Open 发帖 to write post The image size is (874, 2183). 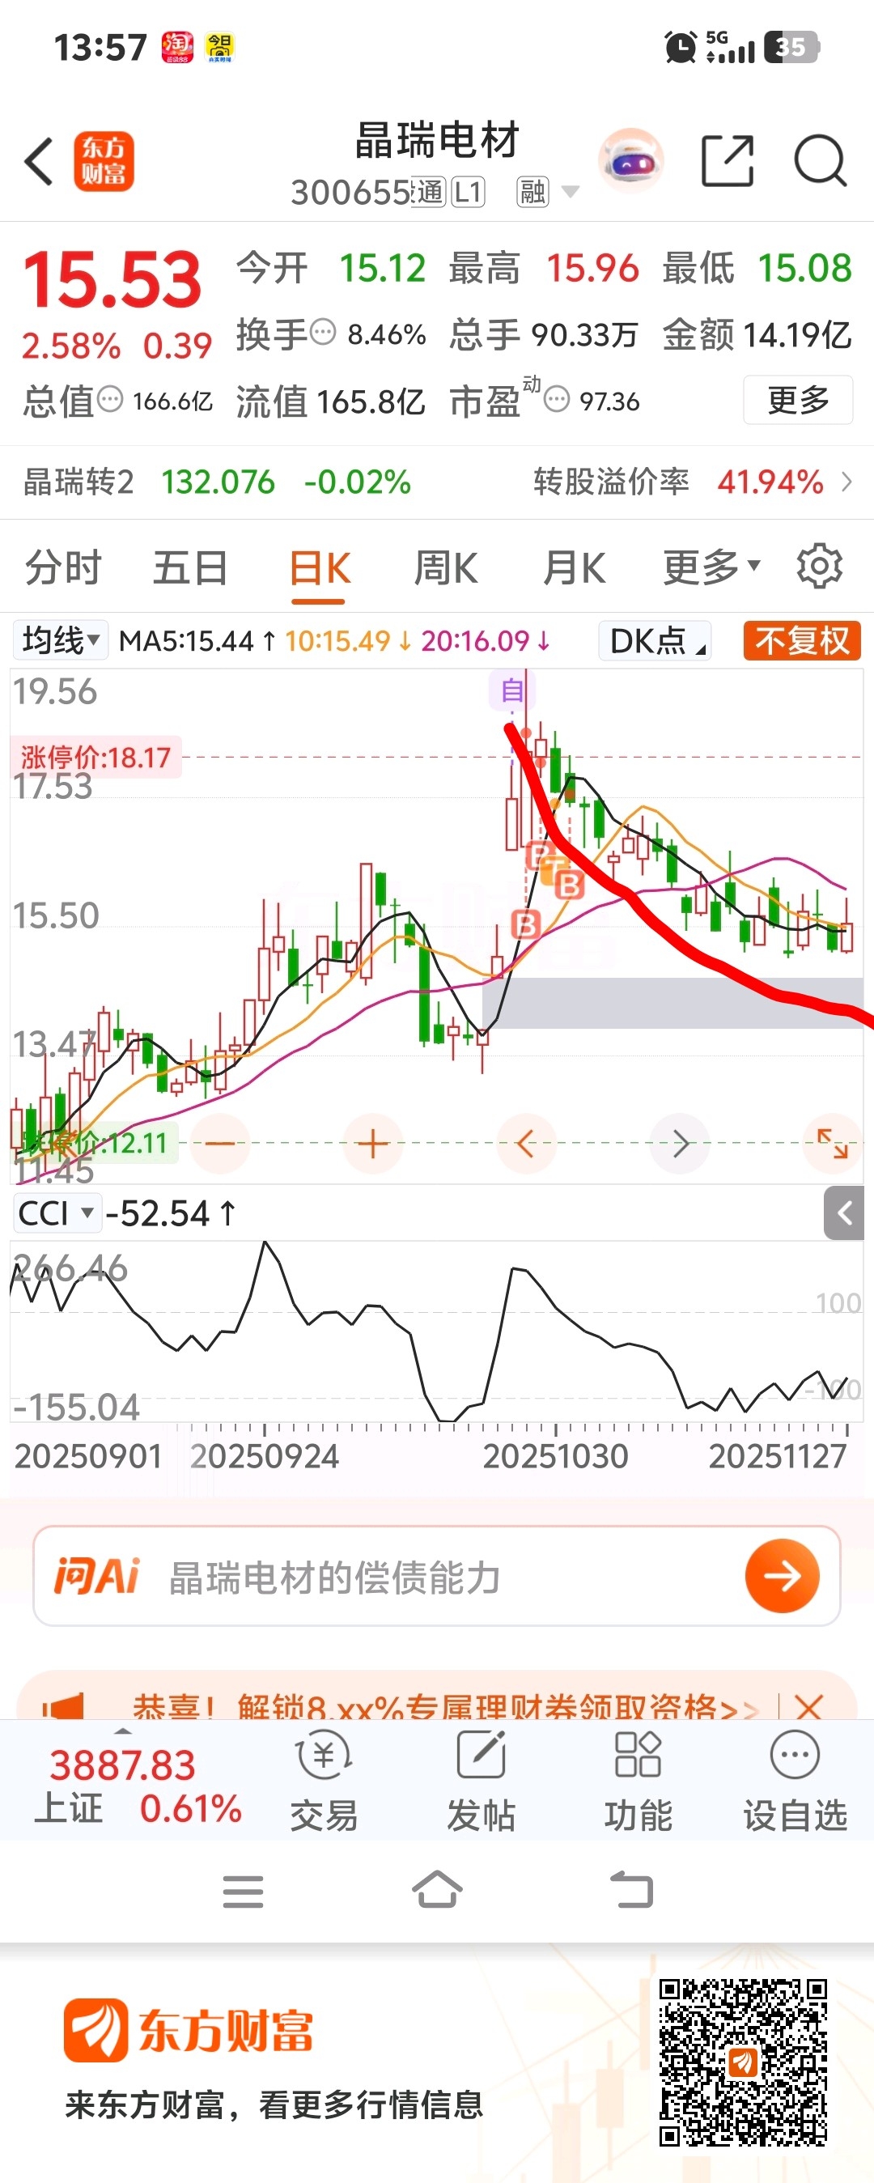tap(481, 1780)
